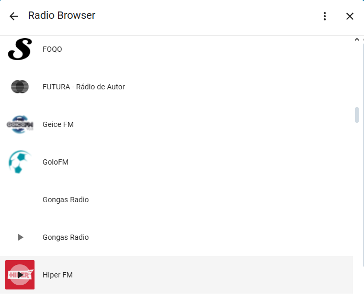This screenshot has width=364, height=302.
Task: Choose the GoloFM station
Action: click(55, 162)
